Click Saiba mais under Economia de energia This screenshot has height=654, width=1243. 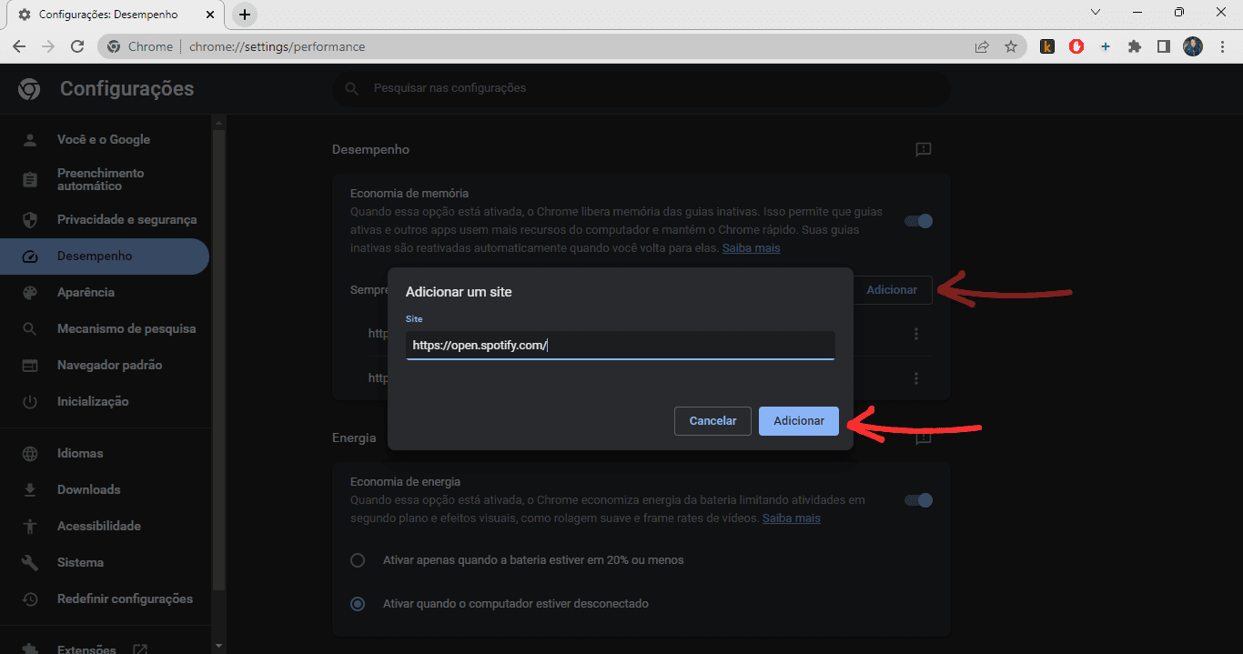click(x=791, y=518)
